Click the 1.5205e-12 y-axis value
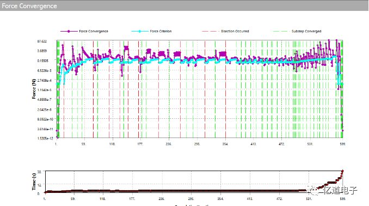Screen dimensions: 369x206 (45, 138)
